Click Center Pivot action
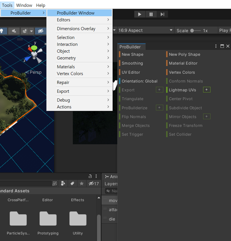This screenshot has width=231, height=241. point(181,99)
